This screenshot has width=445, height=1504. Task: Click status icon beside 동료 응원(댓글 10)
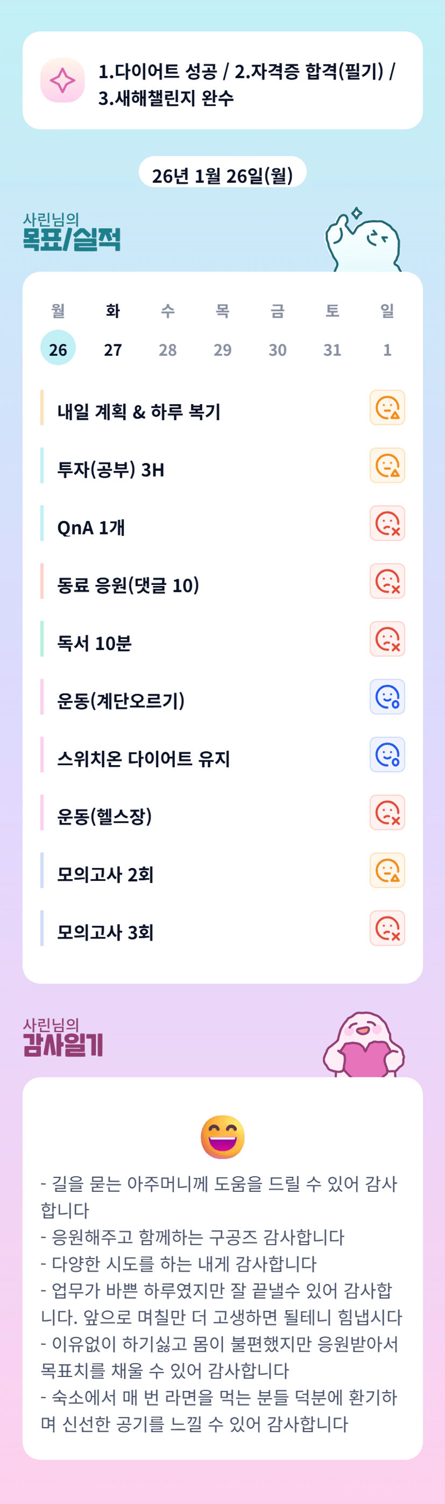[387, 581]
